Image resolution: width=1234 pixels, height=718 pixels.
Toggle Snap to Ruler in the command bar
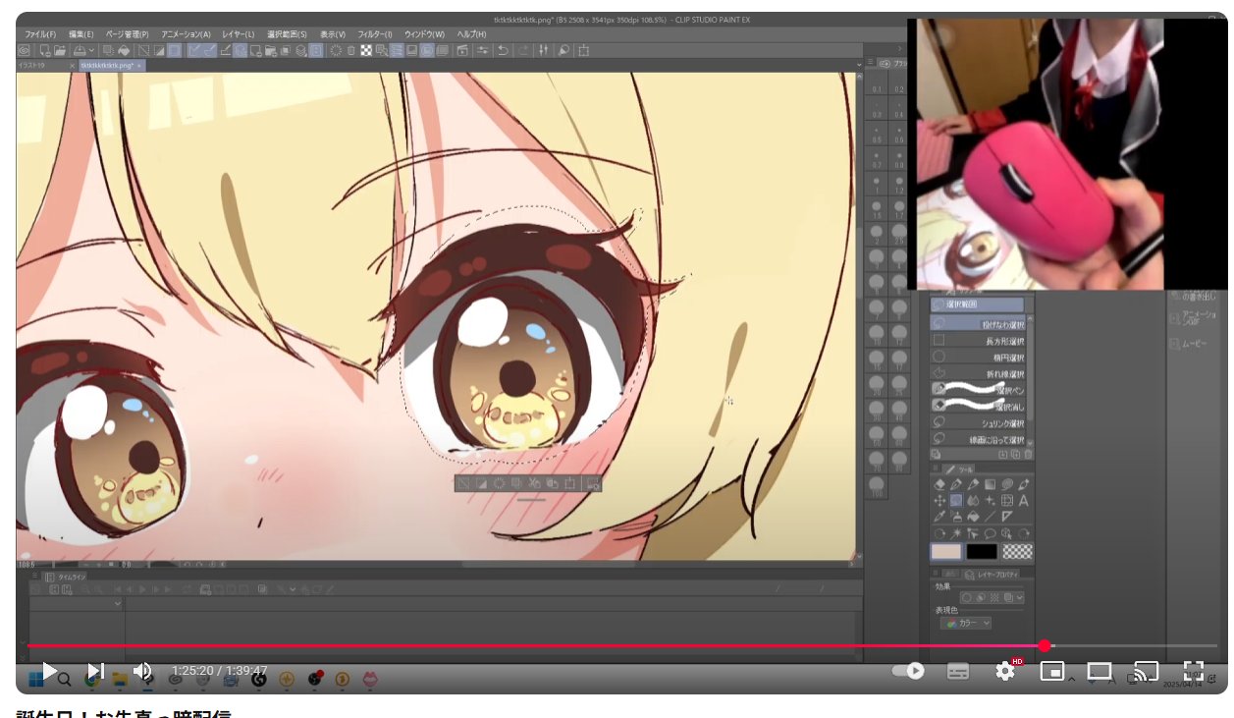pos(193,50)
